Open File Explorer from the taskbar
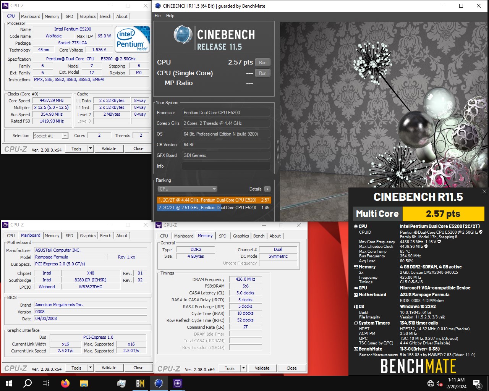Viewport: 489px width, 391px height. 84,383
